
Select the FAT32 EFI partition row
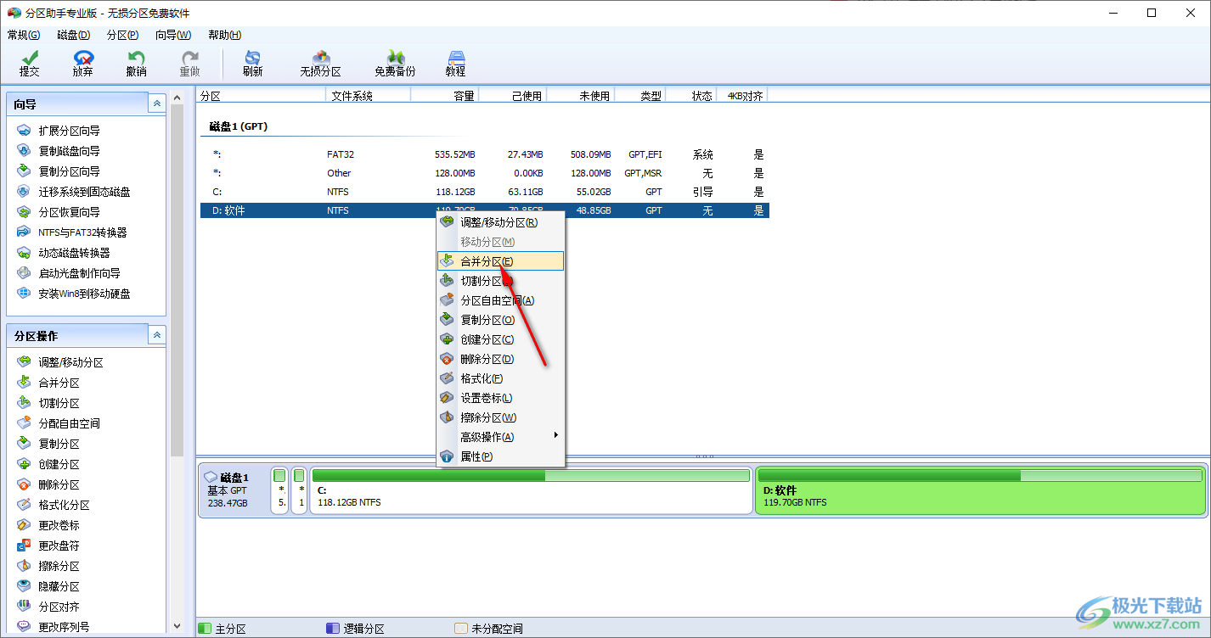pos(485,154)
